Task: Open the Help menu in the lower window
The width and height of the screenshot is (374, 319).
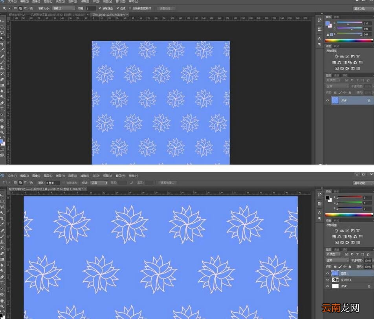Action: click(x=134, y=176)
